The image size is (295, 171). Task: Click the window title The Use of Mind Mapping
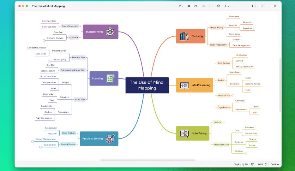point(48,6)
